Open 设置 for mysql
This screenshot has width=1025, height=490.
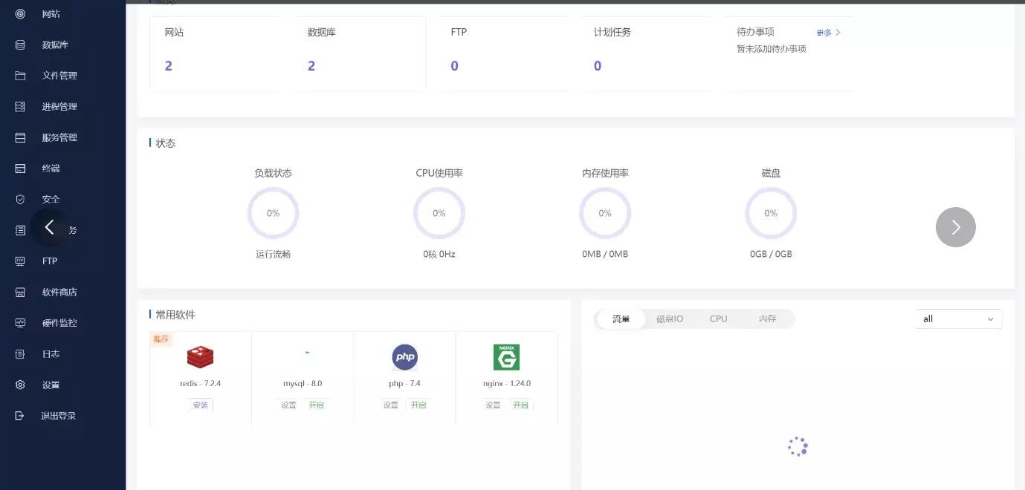coord(288,405)
